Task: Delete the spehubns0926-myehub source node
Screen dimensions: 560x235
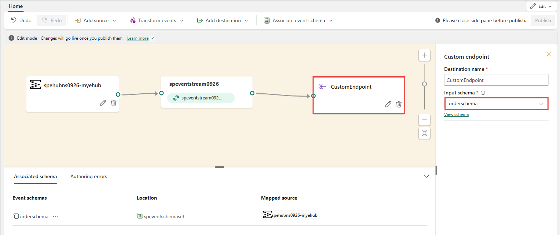Action: (x=114, y=103)
